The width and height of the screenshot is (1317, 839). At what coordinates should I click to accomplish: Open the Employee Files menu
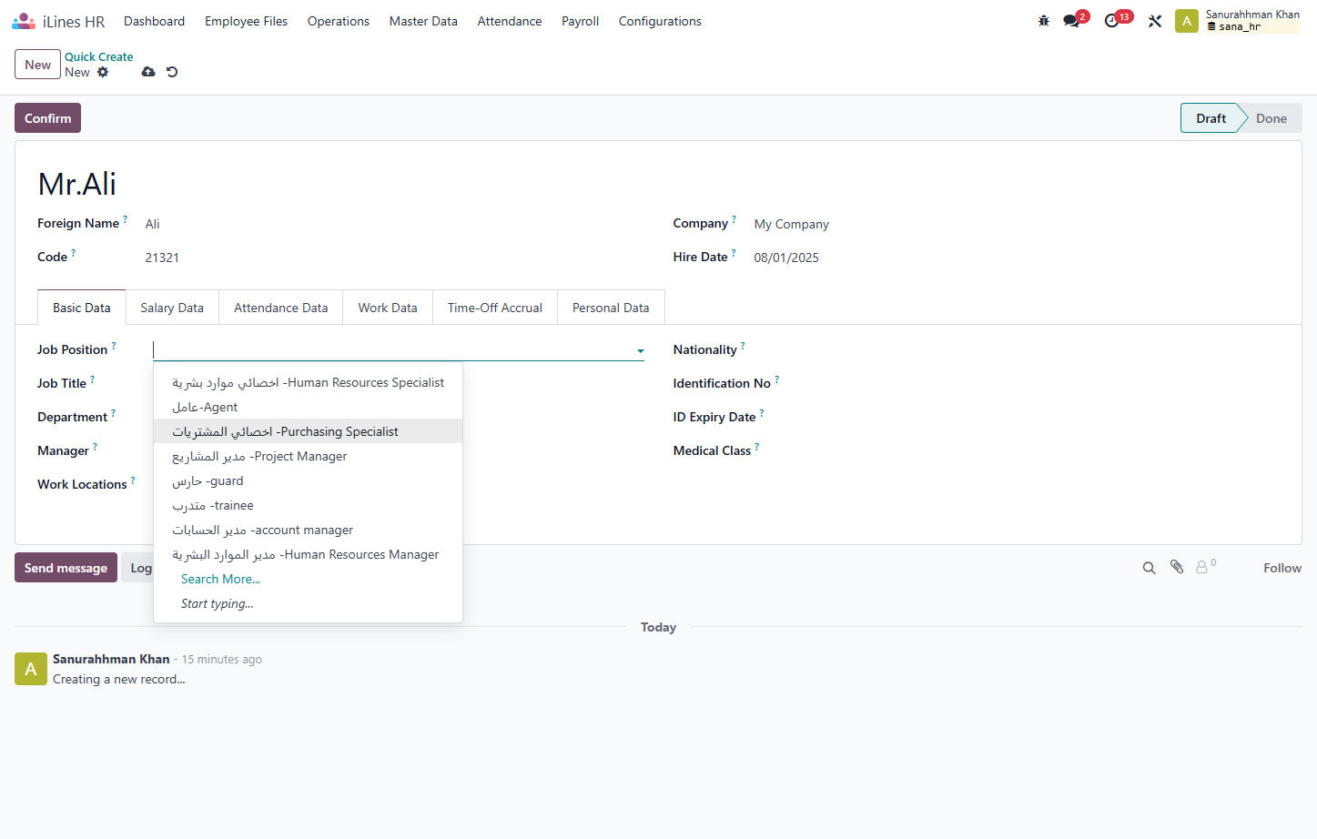click(x=246, y=21)
